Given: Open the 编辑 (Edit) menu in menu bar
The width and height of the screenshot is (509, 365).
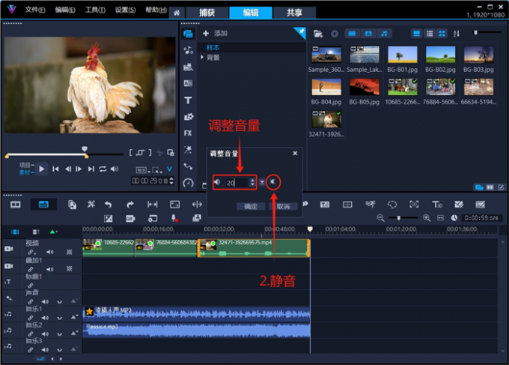Looking at the screenshot, I should tap(65, 10).
